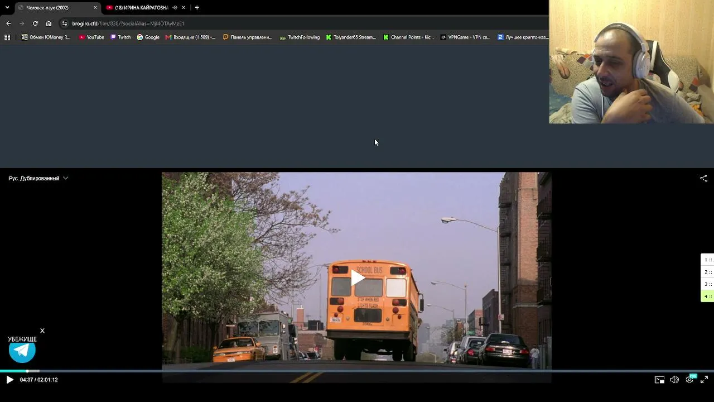Open the Обмен ЮMoney bookmark
This screenshot has height=402, width=714.
(x=46, y=37)
